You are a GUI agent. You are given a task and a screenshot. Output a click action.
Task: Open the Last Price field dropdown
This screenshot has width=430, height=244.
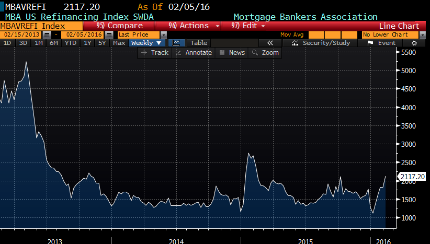coord(164,34)
